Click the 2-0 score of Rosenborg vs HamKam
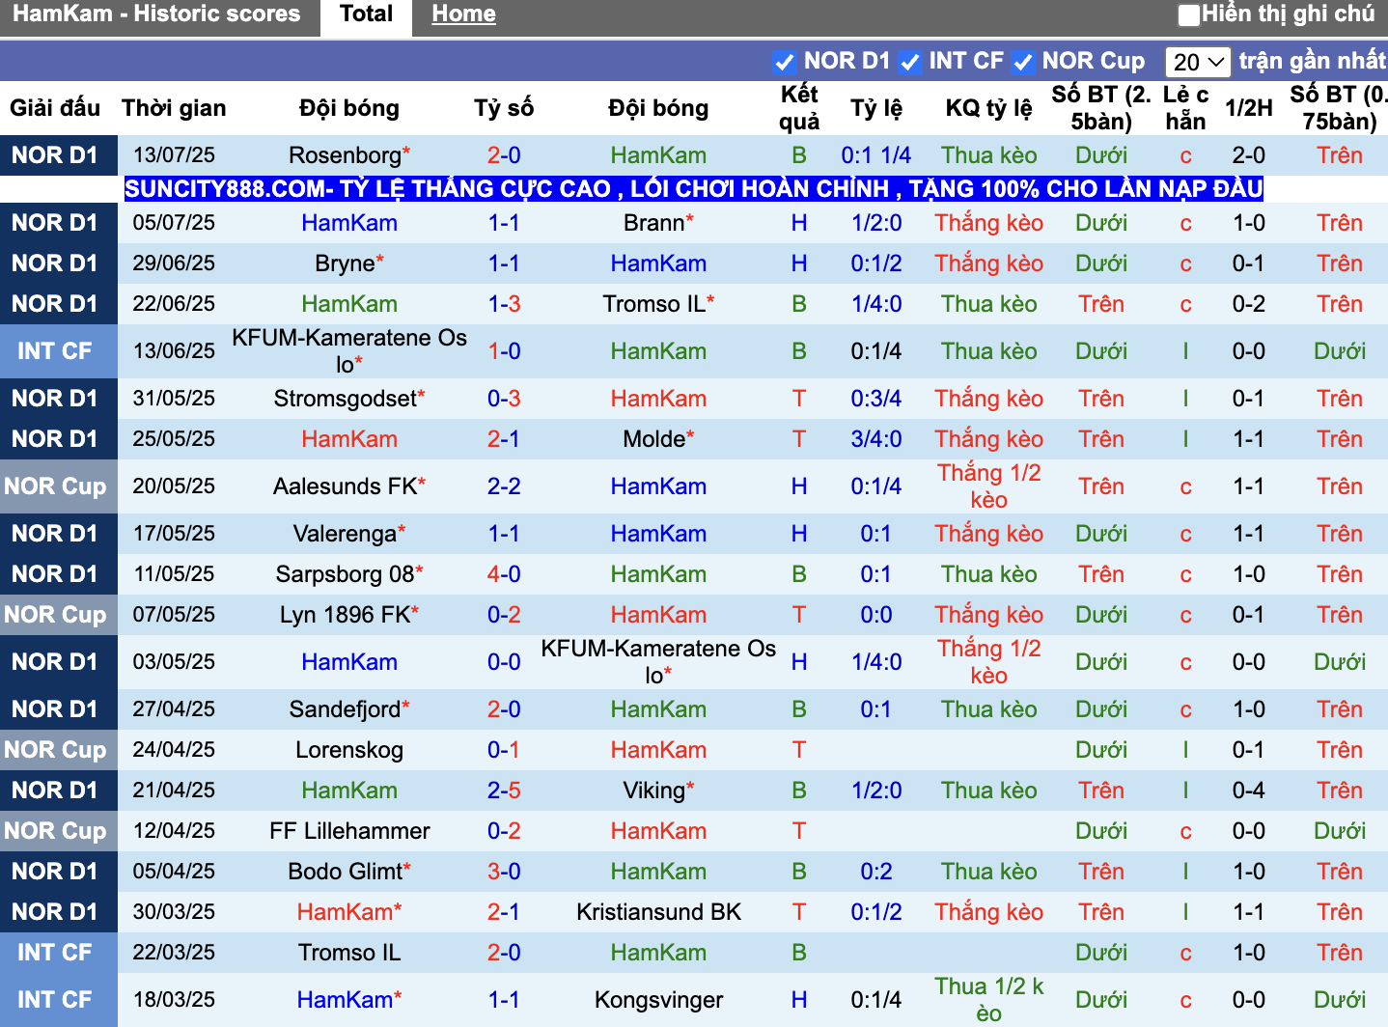 (504, 155)
